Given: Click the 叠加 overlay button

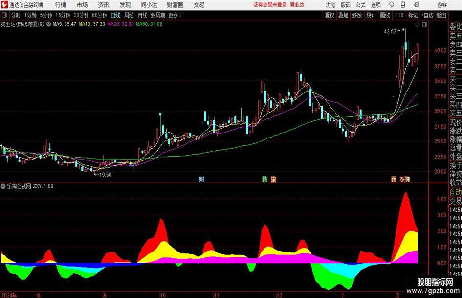Looking at the screenshot, I should (x=343, y=15).
